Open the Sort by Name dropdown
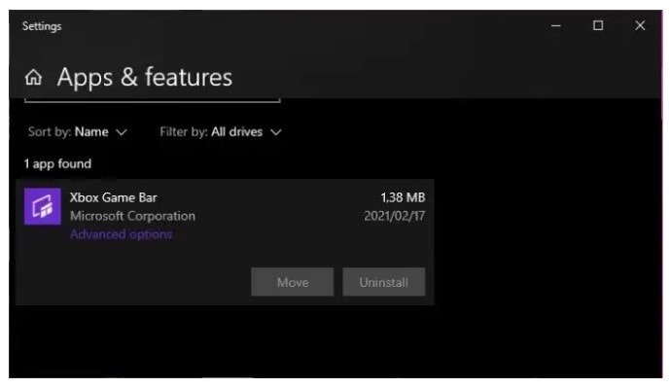Screen dimensions: 670x388 pyautogui.click(x=78, y=131)
